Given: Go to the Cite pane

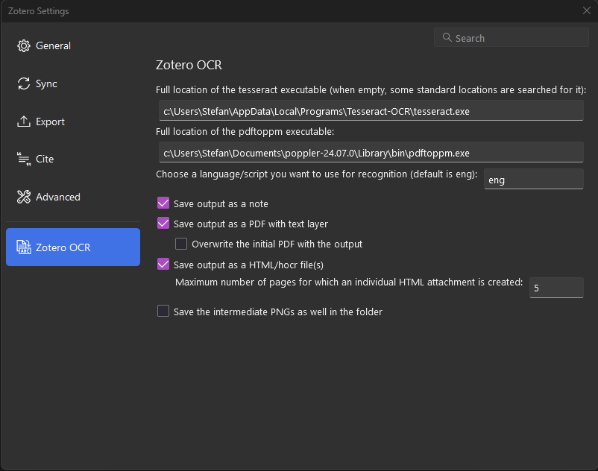Looking at the screenshot, I should coord(73,159).
